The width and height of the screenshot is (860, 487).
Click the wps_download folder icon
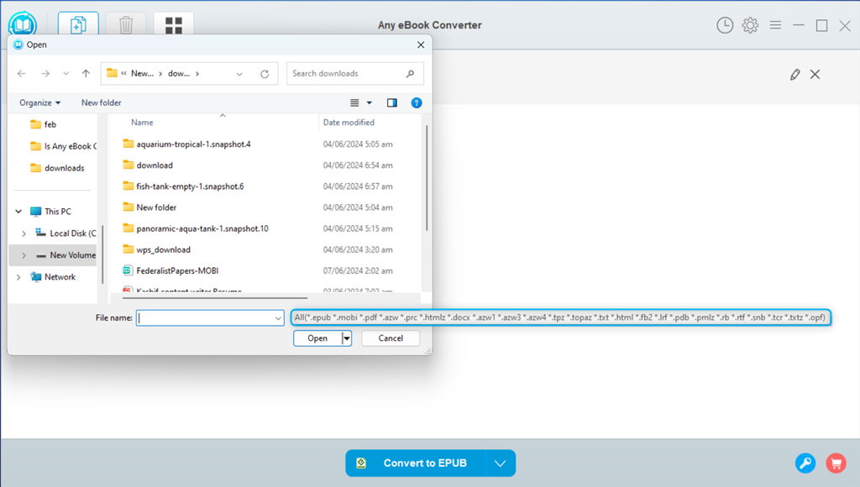(128, 249)
